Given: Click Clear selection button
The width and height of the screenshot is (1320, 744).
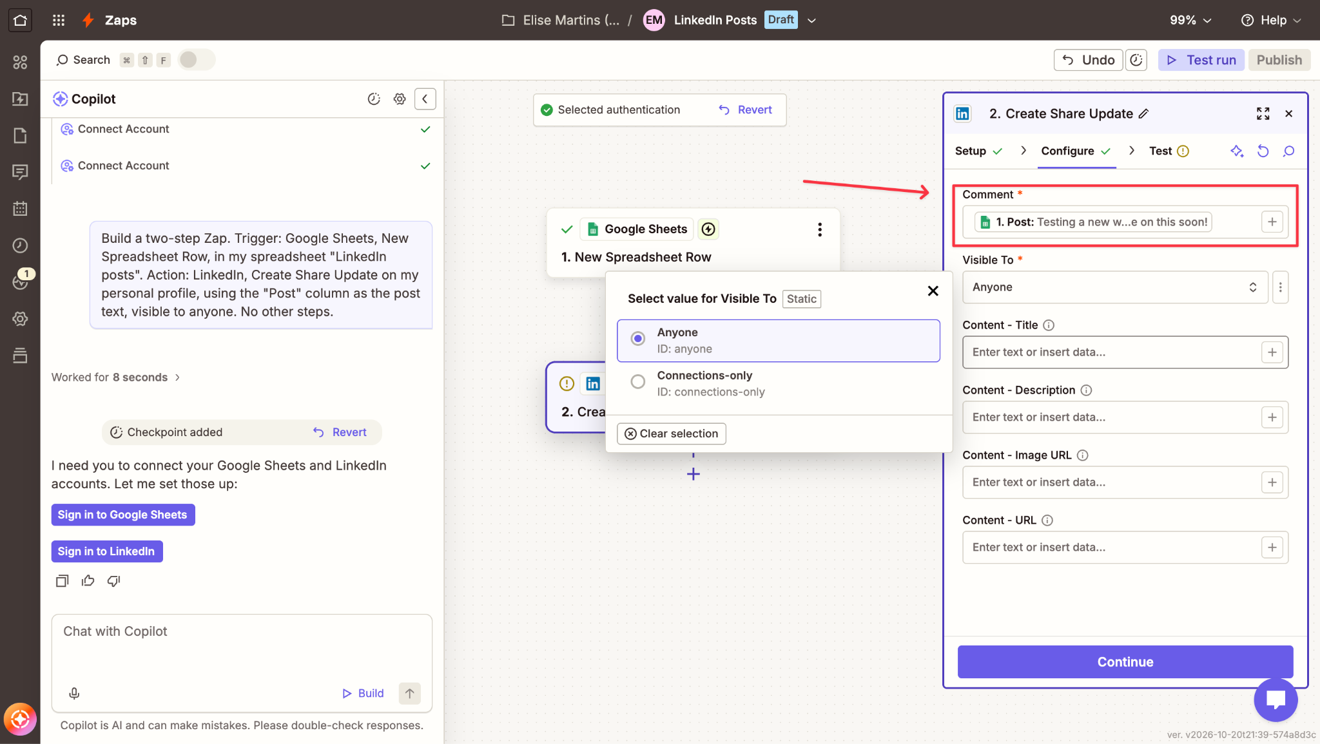Looking at the screenshot, I should 672,434.
